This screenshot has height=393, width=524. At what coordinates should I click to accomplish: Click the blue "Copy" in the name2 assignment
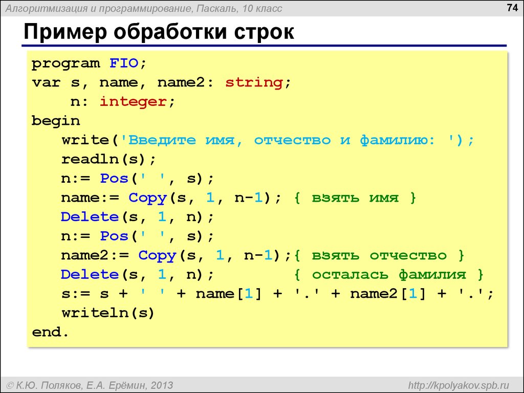click(157, 255)
